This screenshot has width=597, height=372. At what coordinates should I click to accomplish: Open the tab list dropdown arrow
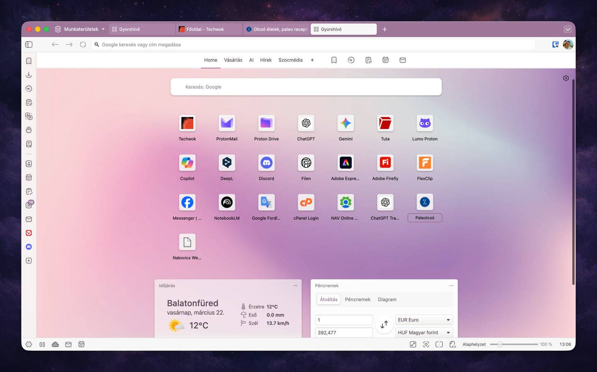568,29
